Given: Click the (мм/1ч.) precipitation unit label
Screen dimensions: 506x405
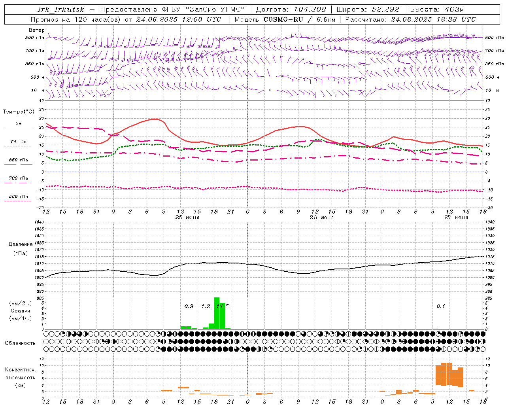Looking at the screenshot, I should click(21, 318).
